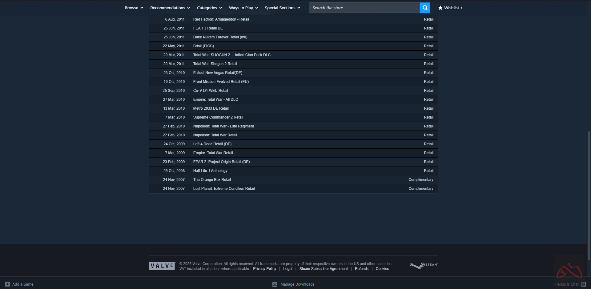Click the Steam logo in footer
Screen dimensions: 591x289
click(x=424, y=265)
